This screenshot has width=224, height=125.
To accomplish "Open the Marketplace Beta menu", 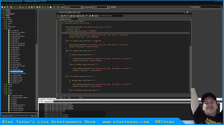I will (45, 4).
